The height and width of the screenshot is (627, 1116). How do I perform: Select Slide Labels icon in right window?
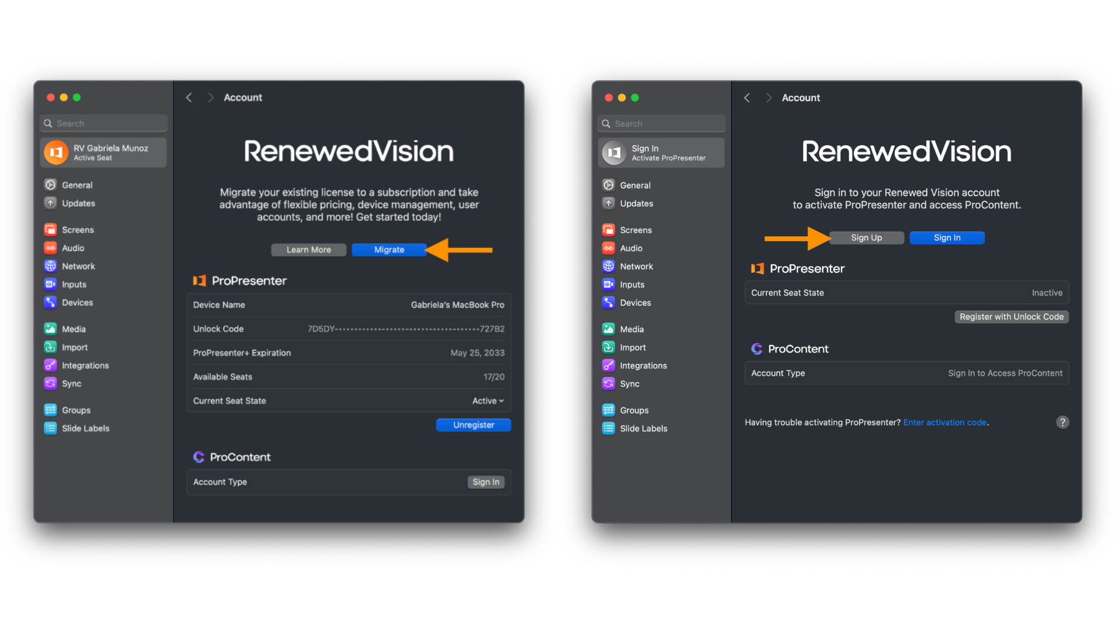click(609, 428)
